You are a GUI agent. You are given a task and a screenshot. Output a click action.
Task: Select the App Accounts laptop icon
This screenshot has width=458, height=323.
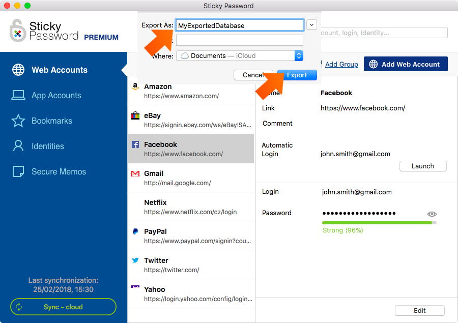pos(18,95)
